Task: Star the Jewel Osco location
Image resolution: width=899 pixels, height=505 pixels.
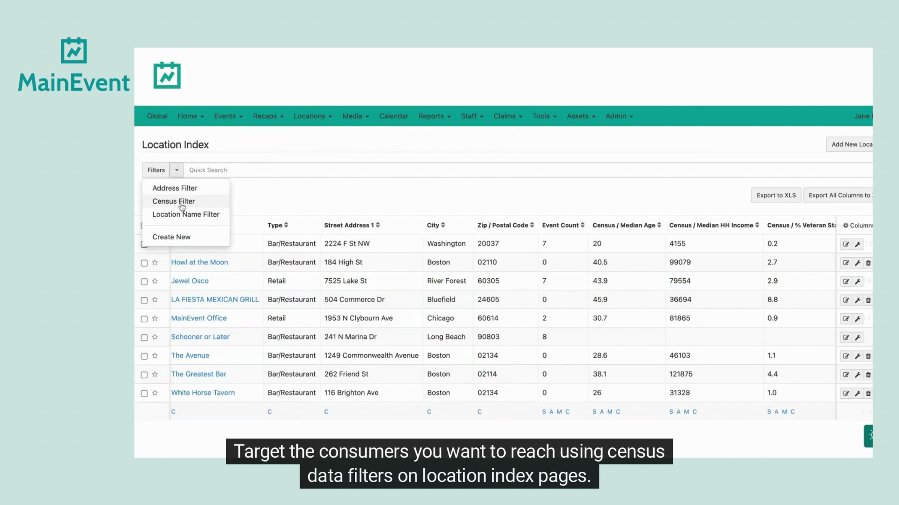Action: click(155, 281)
